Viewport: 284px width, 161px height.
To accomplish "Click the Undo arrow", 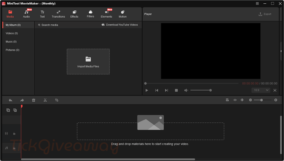I will pyautogui.click(x=10, y=100).
